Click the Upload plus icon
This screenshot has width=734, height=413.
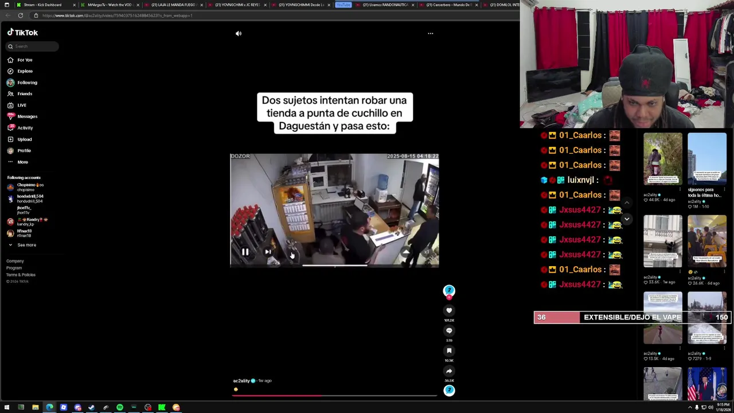[x=10, y=139]
